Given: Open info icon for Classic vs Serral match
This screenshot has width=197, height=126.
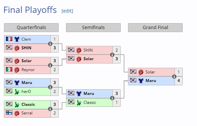Looking at the screenshot, I should (50, 109).
